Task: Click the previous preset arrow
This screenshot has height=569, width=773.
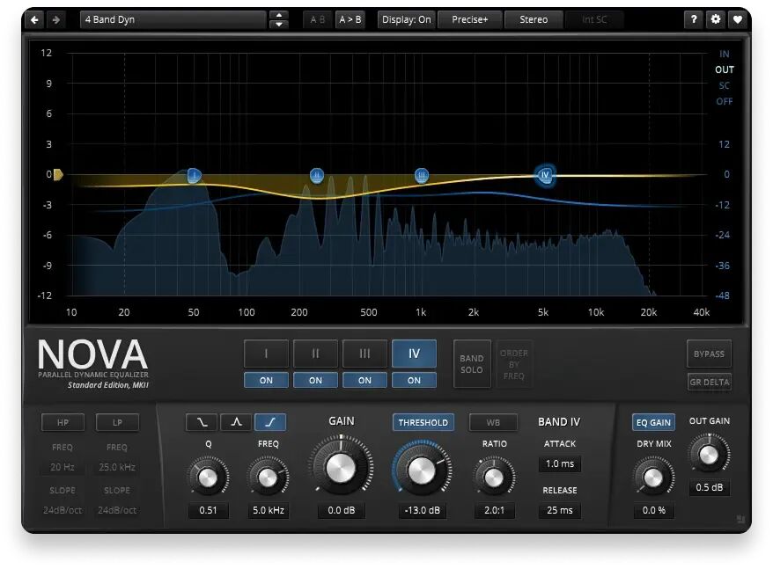Action: point(34,19)
